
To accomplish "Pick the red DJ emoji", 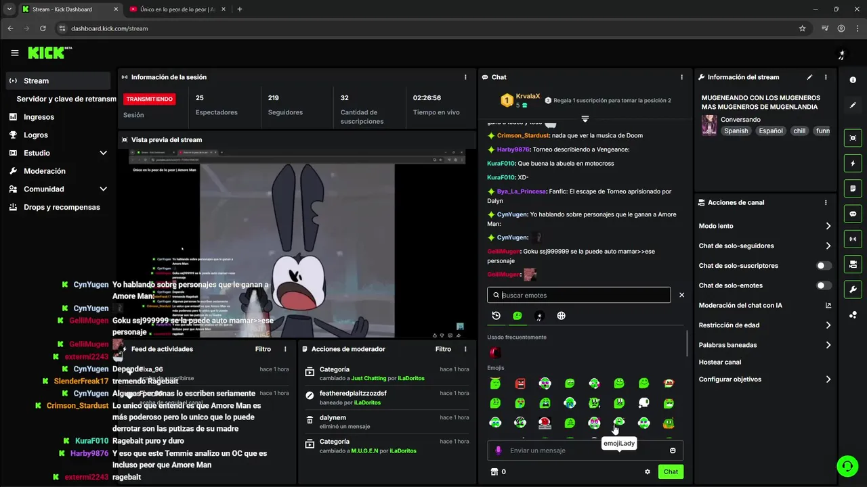I will [545, 423].
